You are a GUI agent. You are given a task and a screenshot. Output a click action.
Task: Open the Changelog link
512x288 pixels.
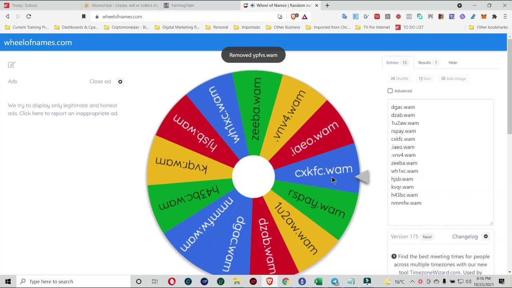465,236
